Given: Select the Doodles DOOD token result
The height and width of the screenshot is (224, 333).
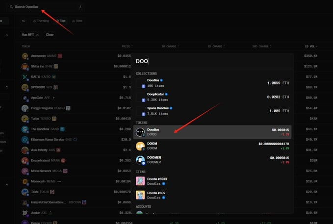Looking at the screenshot, I should click(212, 132).
